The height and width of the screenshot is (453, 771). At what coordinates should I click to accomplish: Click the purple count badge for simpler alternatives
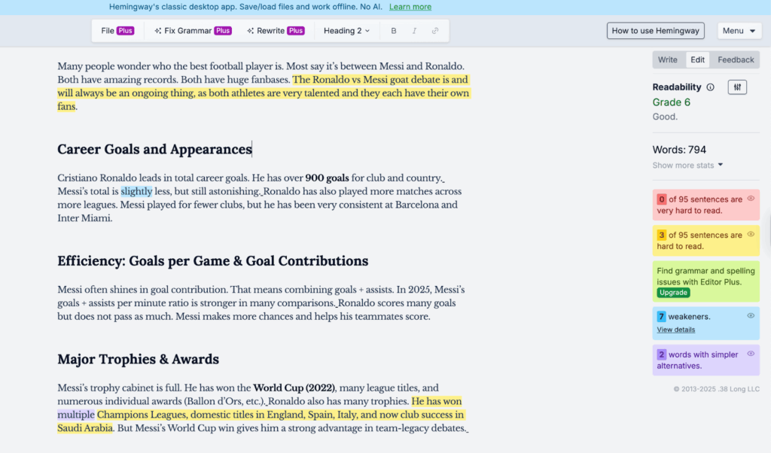click(x=661, y=354)
